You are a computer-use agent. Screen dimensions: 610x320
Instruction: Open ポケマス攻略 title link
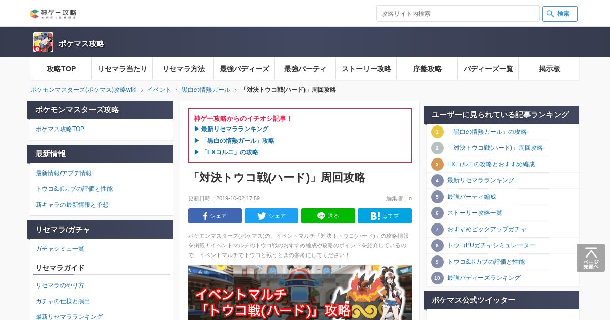point(81,44)
